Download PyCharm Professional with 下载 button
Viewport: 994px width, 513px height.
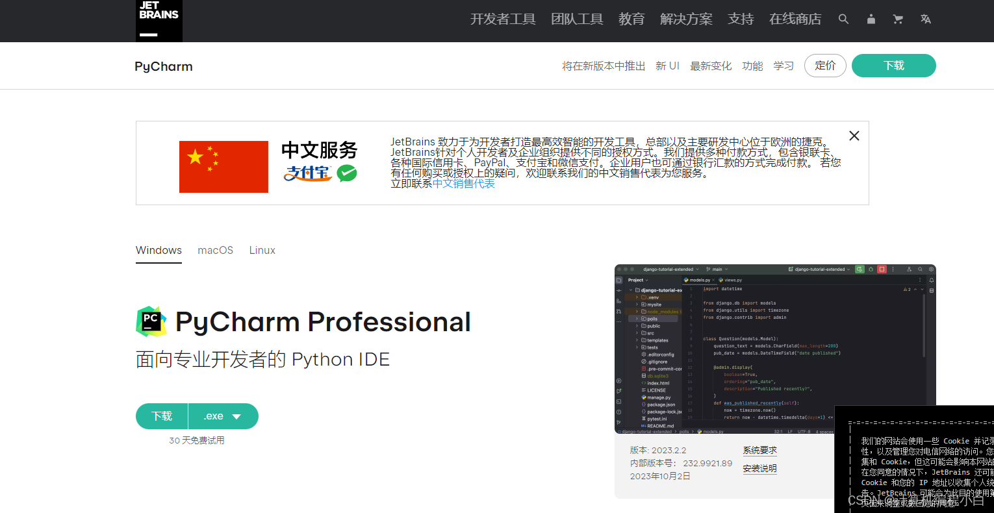(162, 416)
